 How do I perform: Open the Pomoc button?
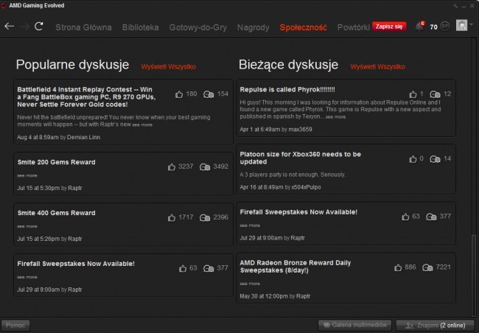point(15,326)
